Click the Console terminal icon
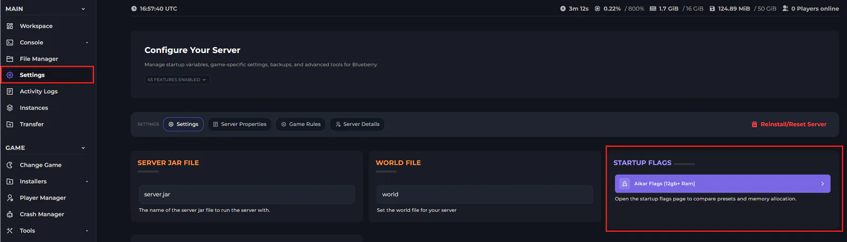The width and height of the screenshot is (847, 242). (10, 42)
